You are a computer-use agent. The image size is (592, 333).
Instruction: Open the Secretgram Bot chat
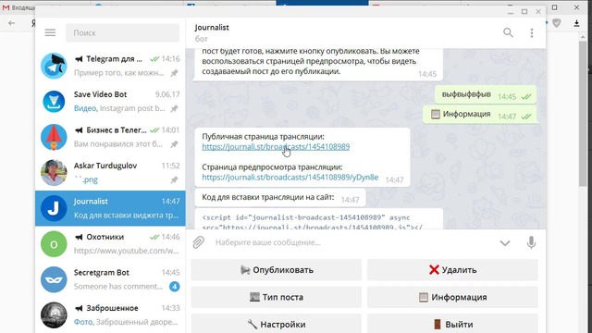pos(110,279)
